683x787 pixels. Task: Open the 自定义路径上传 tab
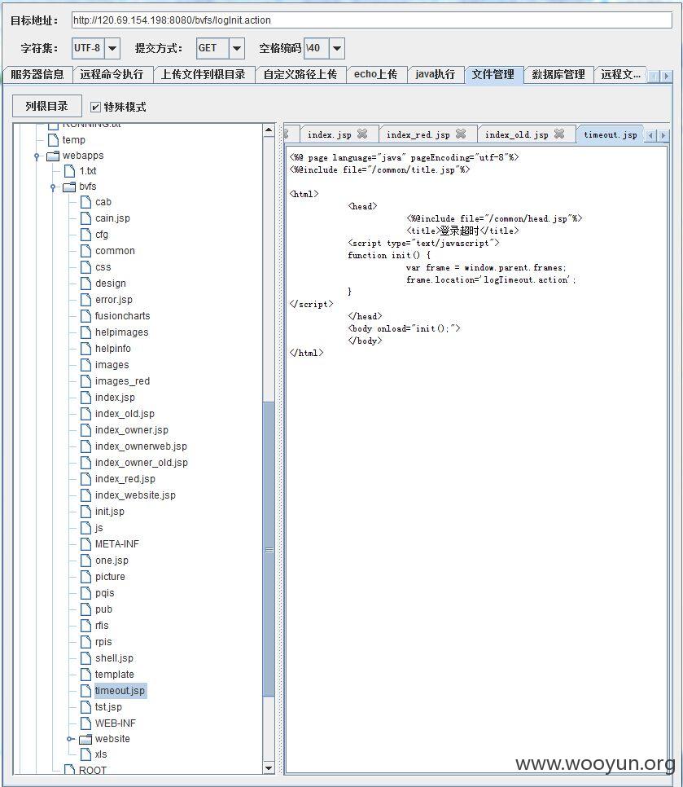[x=300, y=75]
